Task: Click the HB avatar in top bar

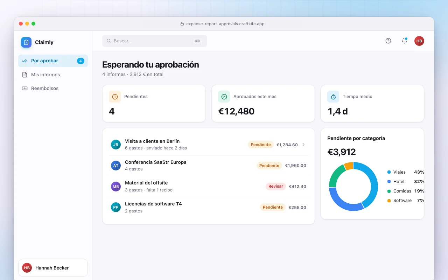Action: [419, 41]
